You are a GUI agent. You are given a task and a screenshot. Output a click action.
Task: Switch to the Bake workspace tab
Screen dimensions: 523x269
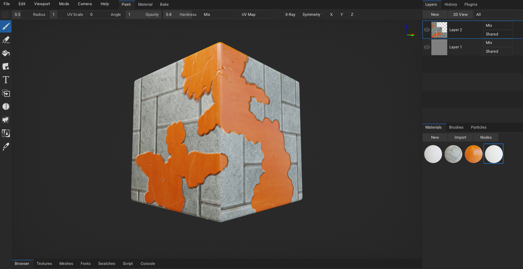[x=164, y=4]
